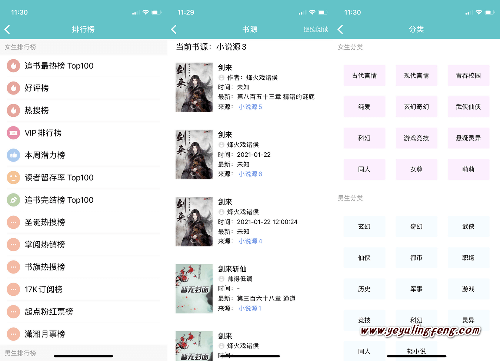This screenshot has height=361, width=500.
Task: Pick the 女尊 category
Action: click(x=416, y=169)
